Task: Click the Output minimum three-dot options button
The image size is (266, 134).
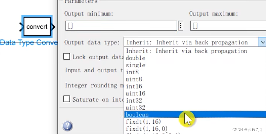Action: pos(181,26)
